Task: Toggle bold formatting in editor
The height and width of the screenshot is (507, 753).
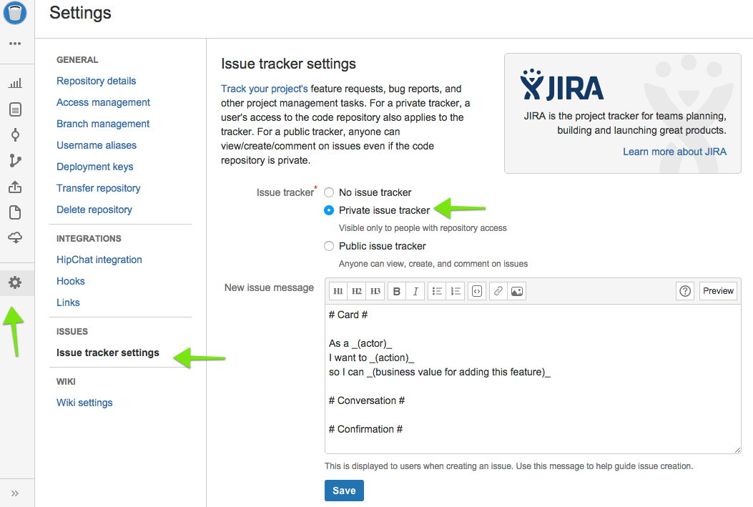Action: [397, 291]
